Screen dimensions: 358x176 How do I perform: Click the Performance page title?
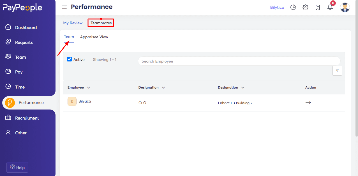click(92, 7)
